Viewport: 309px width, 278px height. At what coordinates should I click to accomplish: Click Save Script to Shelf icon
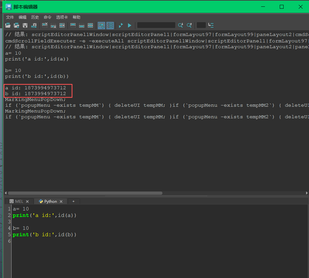34,25
